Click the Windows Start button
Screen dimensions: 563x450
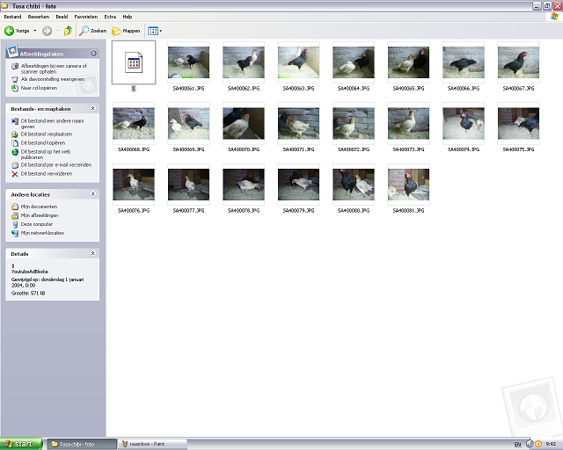(x=21, y=444)
